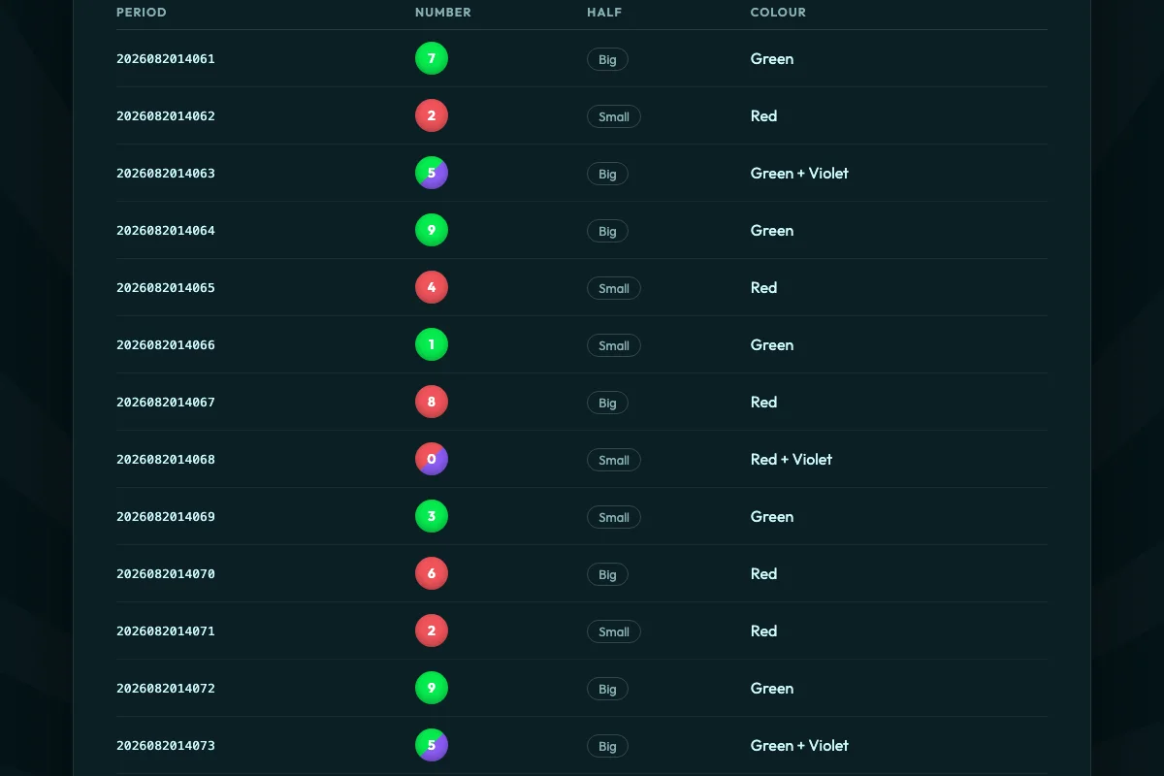The width and height of the screenshot is (1164, 776).
Task: Click the Small badge for period 2026082014071
Action: tap(614, 632)
